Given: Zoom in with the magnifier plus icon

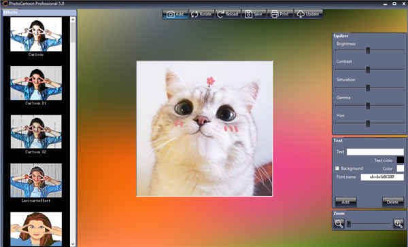Looking at the screenshot, I should pyautogui.click(x=398, y=224).
